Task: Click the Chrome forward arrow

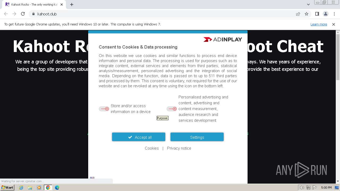Action: pos(14,14)
